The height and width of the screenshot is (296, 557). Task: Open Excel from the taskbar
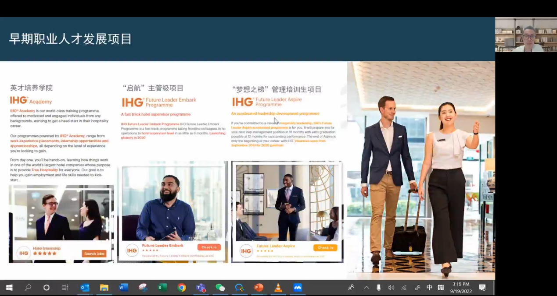pos(162,288)
